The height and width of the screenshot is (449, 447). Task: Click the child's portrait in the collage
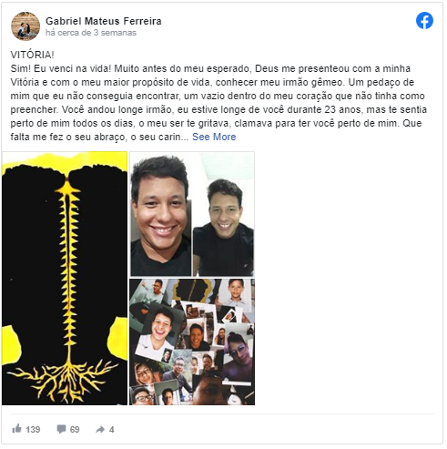[x=236, y=292]
